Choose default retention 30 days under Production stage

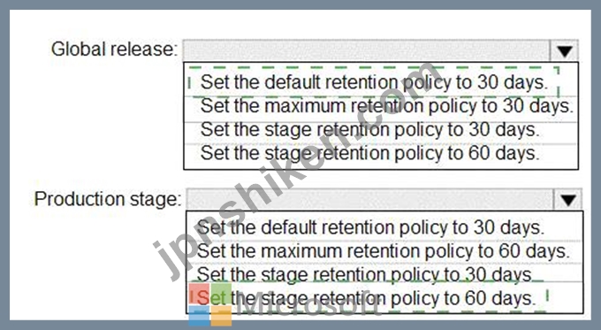370,227
